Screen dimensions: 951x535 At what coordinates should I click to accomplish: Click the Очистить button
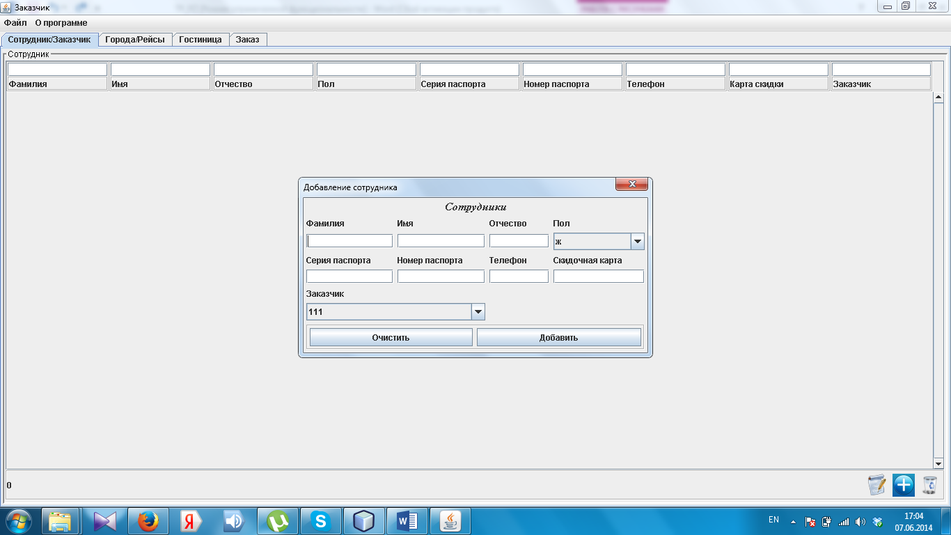pyautogui.click(x=391, y=338)
